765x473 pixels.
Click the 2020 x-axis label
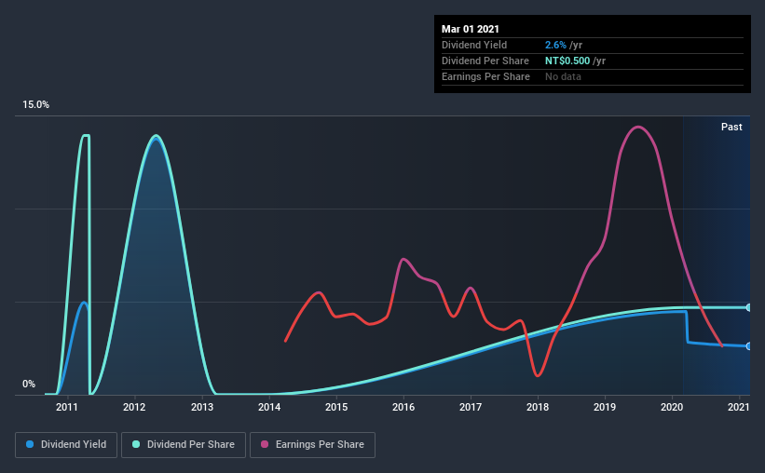pyautogui.click(x=672, y=407)
